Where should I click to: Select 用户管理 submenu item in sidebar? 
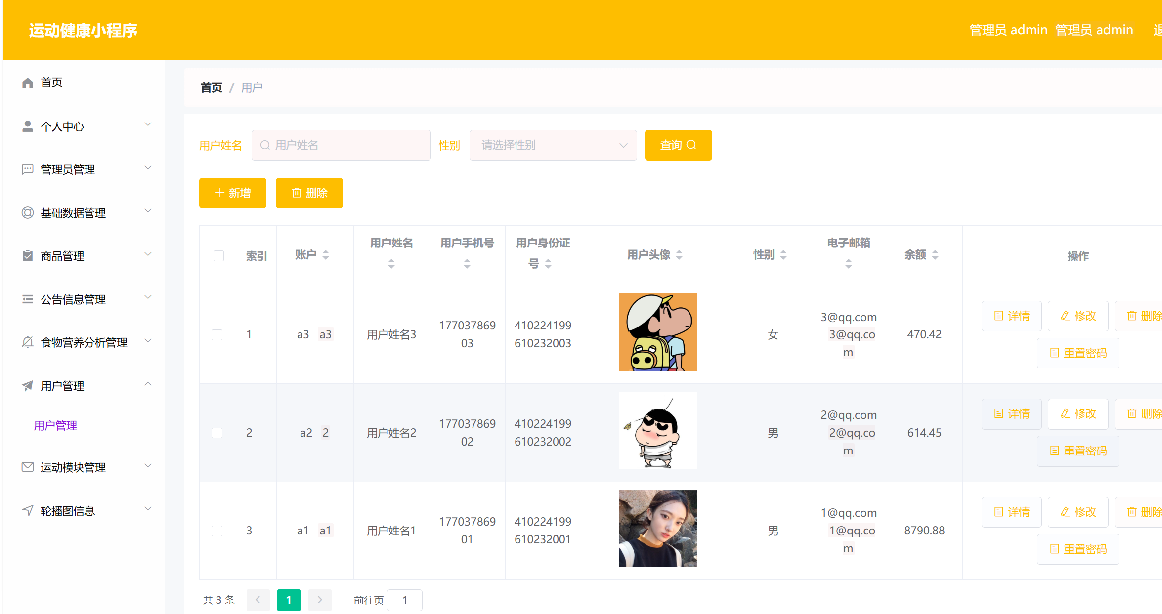pos(55,425)
